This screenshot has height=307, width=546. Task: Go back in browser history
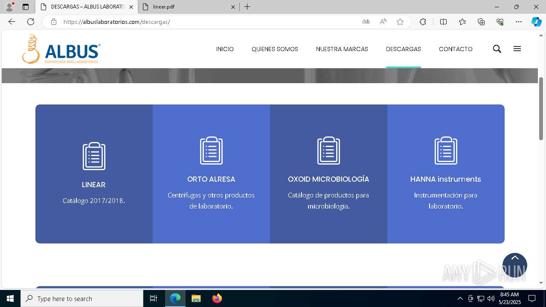[12, 22]
